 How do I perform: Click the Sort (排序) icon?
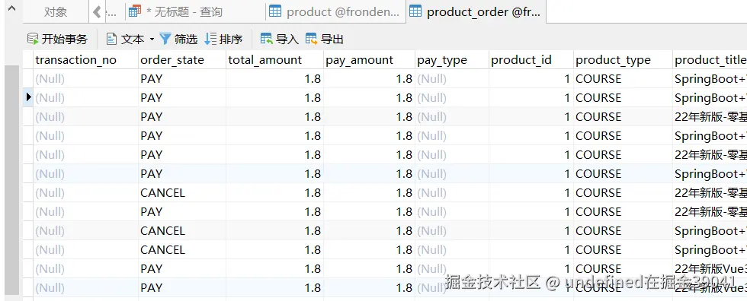click(x=210, y=39)
